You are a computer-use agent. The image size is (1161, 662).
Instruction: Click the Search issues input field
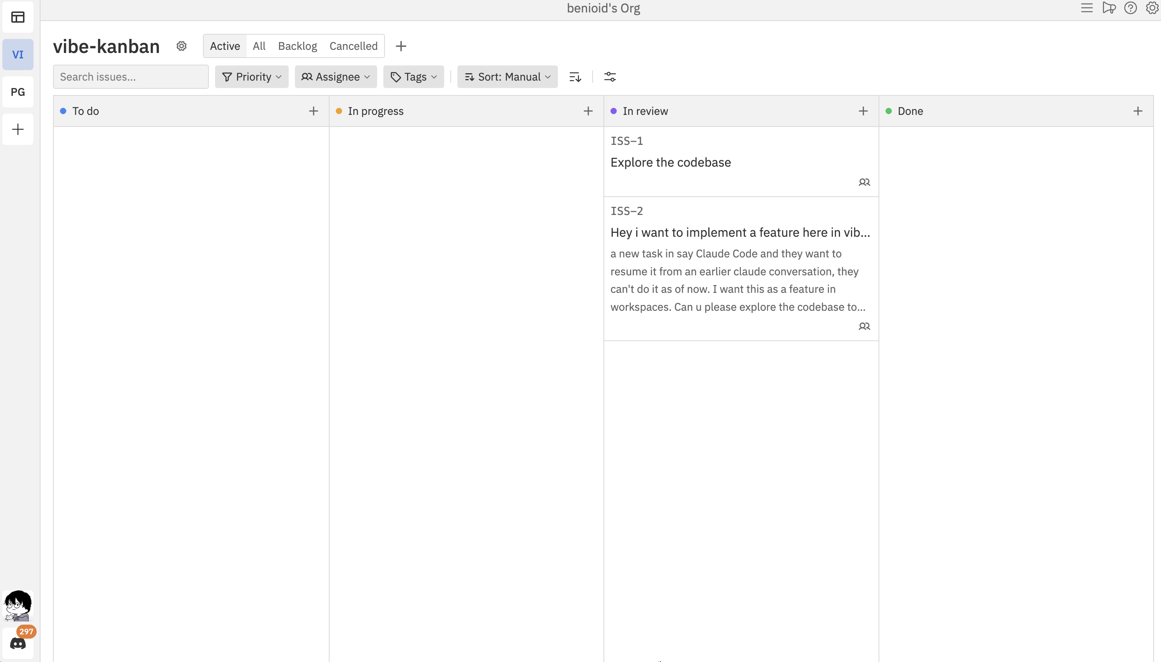130,76
